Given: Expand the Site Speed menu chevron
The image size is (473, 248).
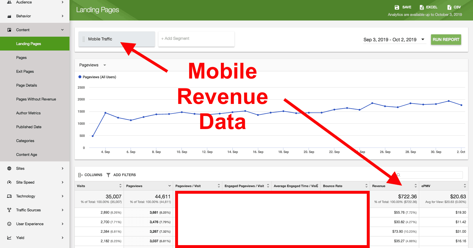Looking at the screenshot, I should [x=63, y=182].
